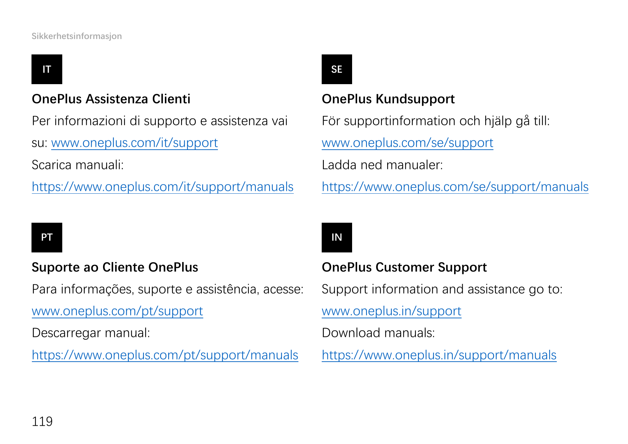Click the IT language badge

(x=47, y=69)
